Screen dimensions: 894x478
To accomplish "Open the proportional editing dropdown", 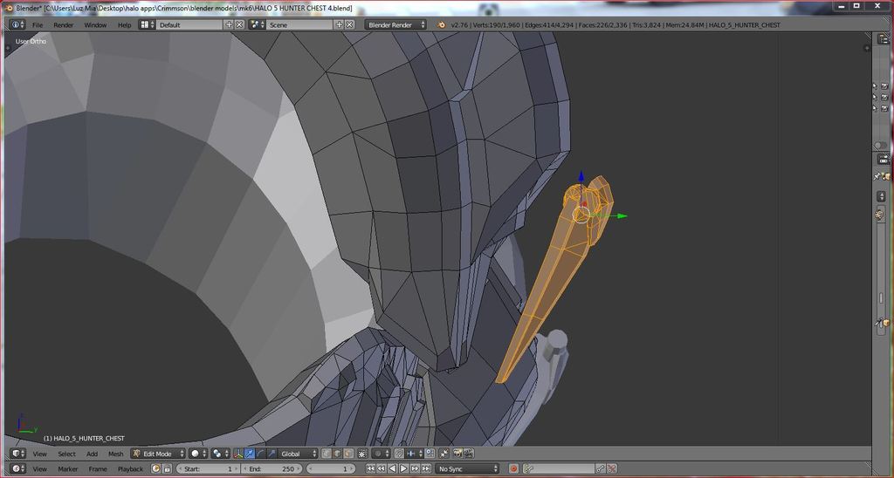I will click(381, 454).
